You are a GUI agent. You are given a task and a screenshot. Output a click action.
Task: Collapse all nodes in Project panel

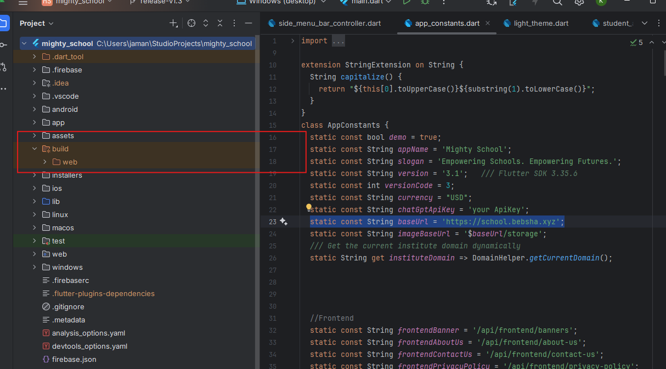[x=220, y=23]
